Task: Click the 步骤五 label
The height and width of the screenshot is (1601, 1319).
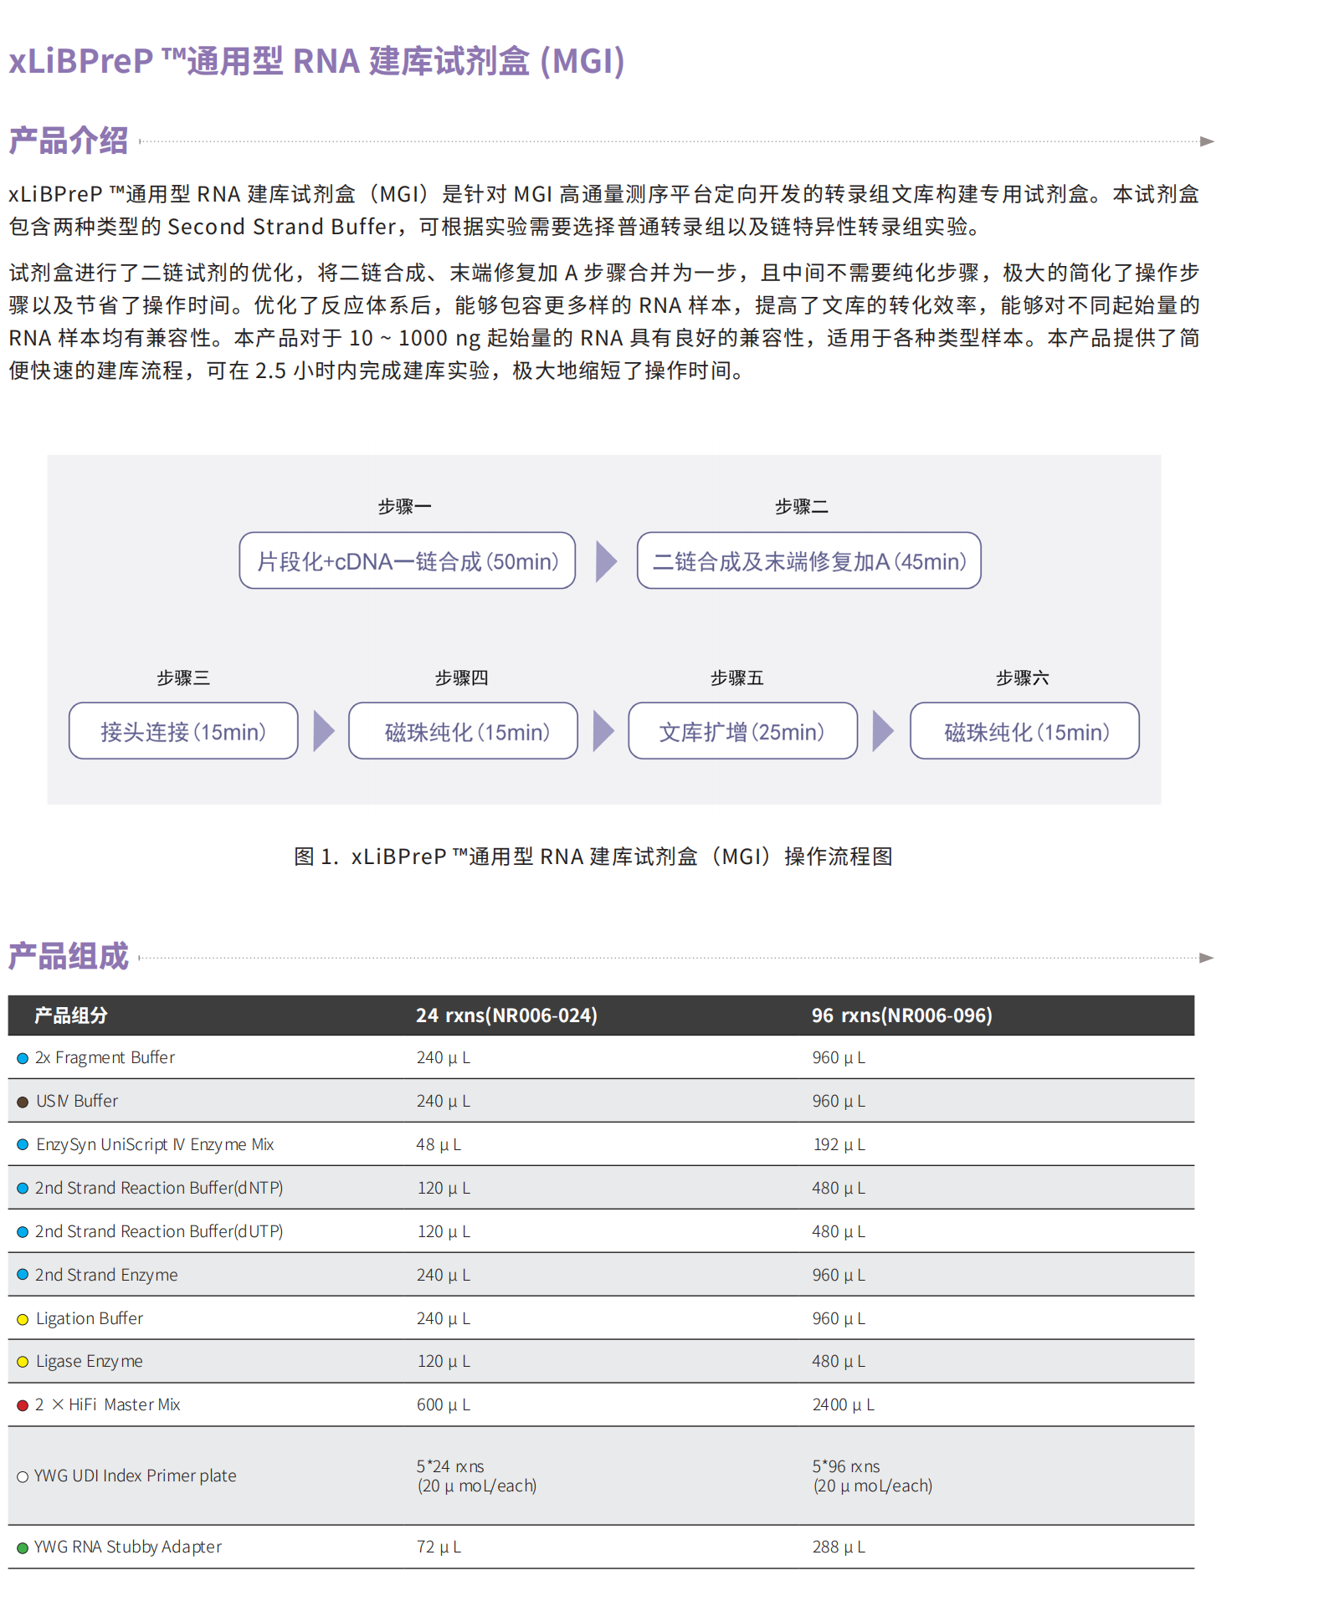Action: (737, 678)
